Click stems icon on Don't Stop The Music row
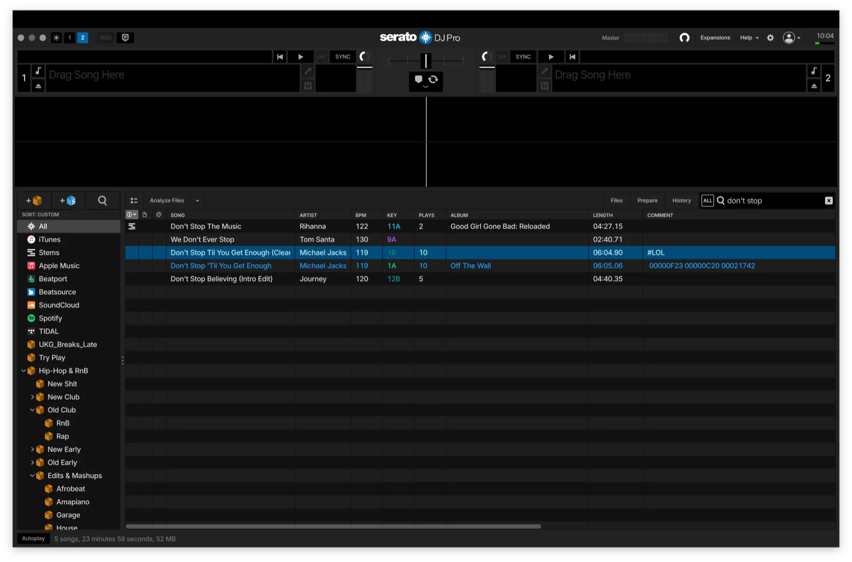852x562 pixels. click(x=132, y=226)
